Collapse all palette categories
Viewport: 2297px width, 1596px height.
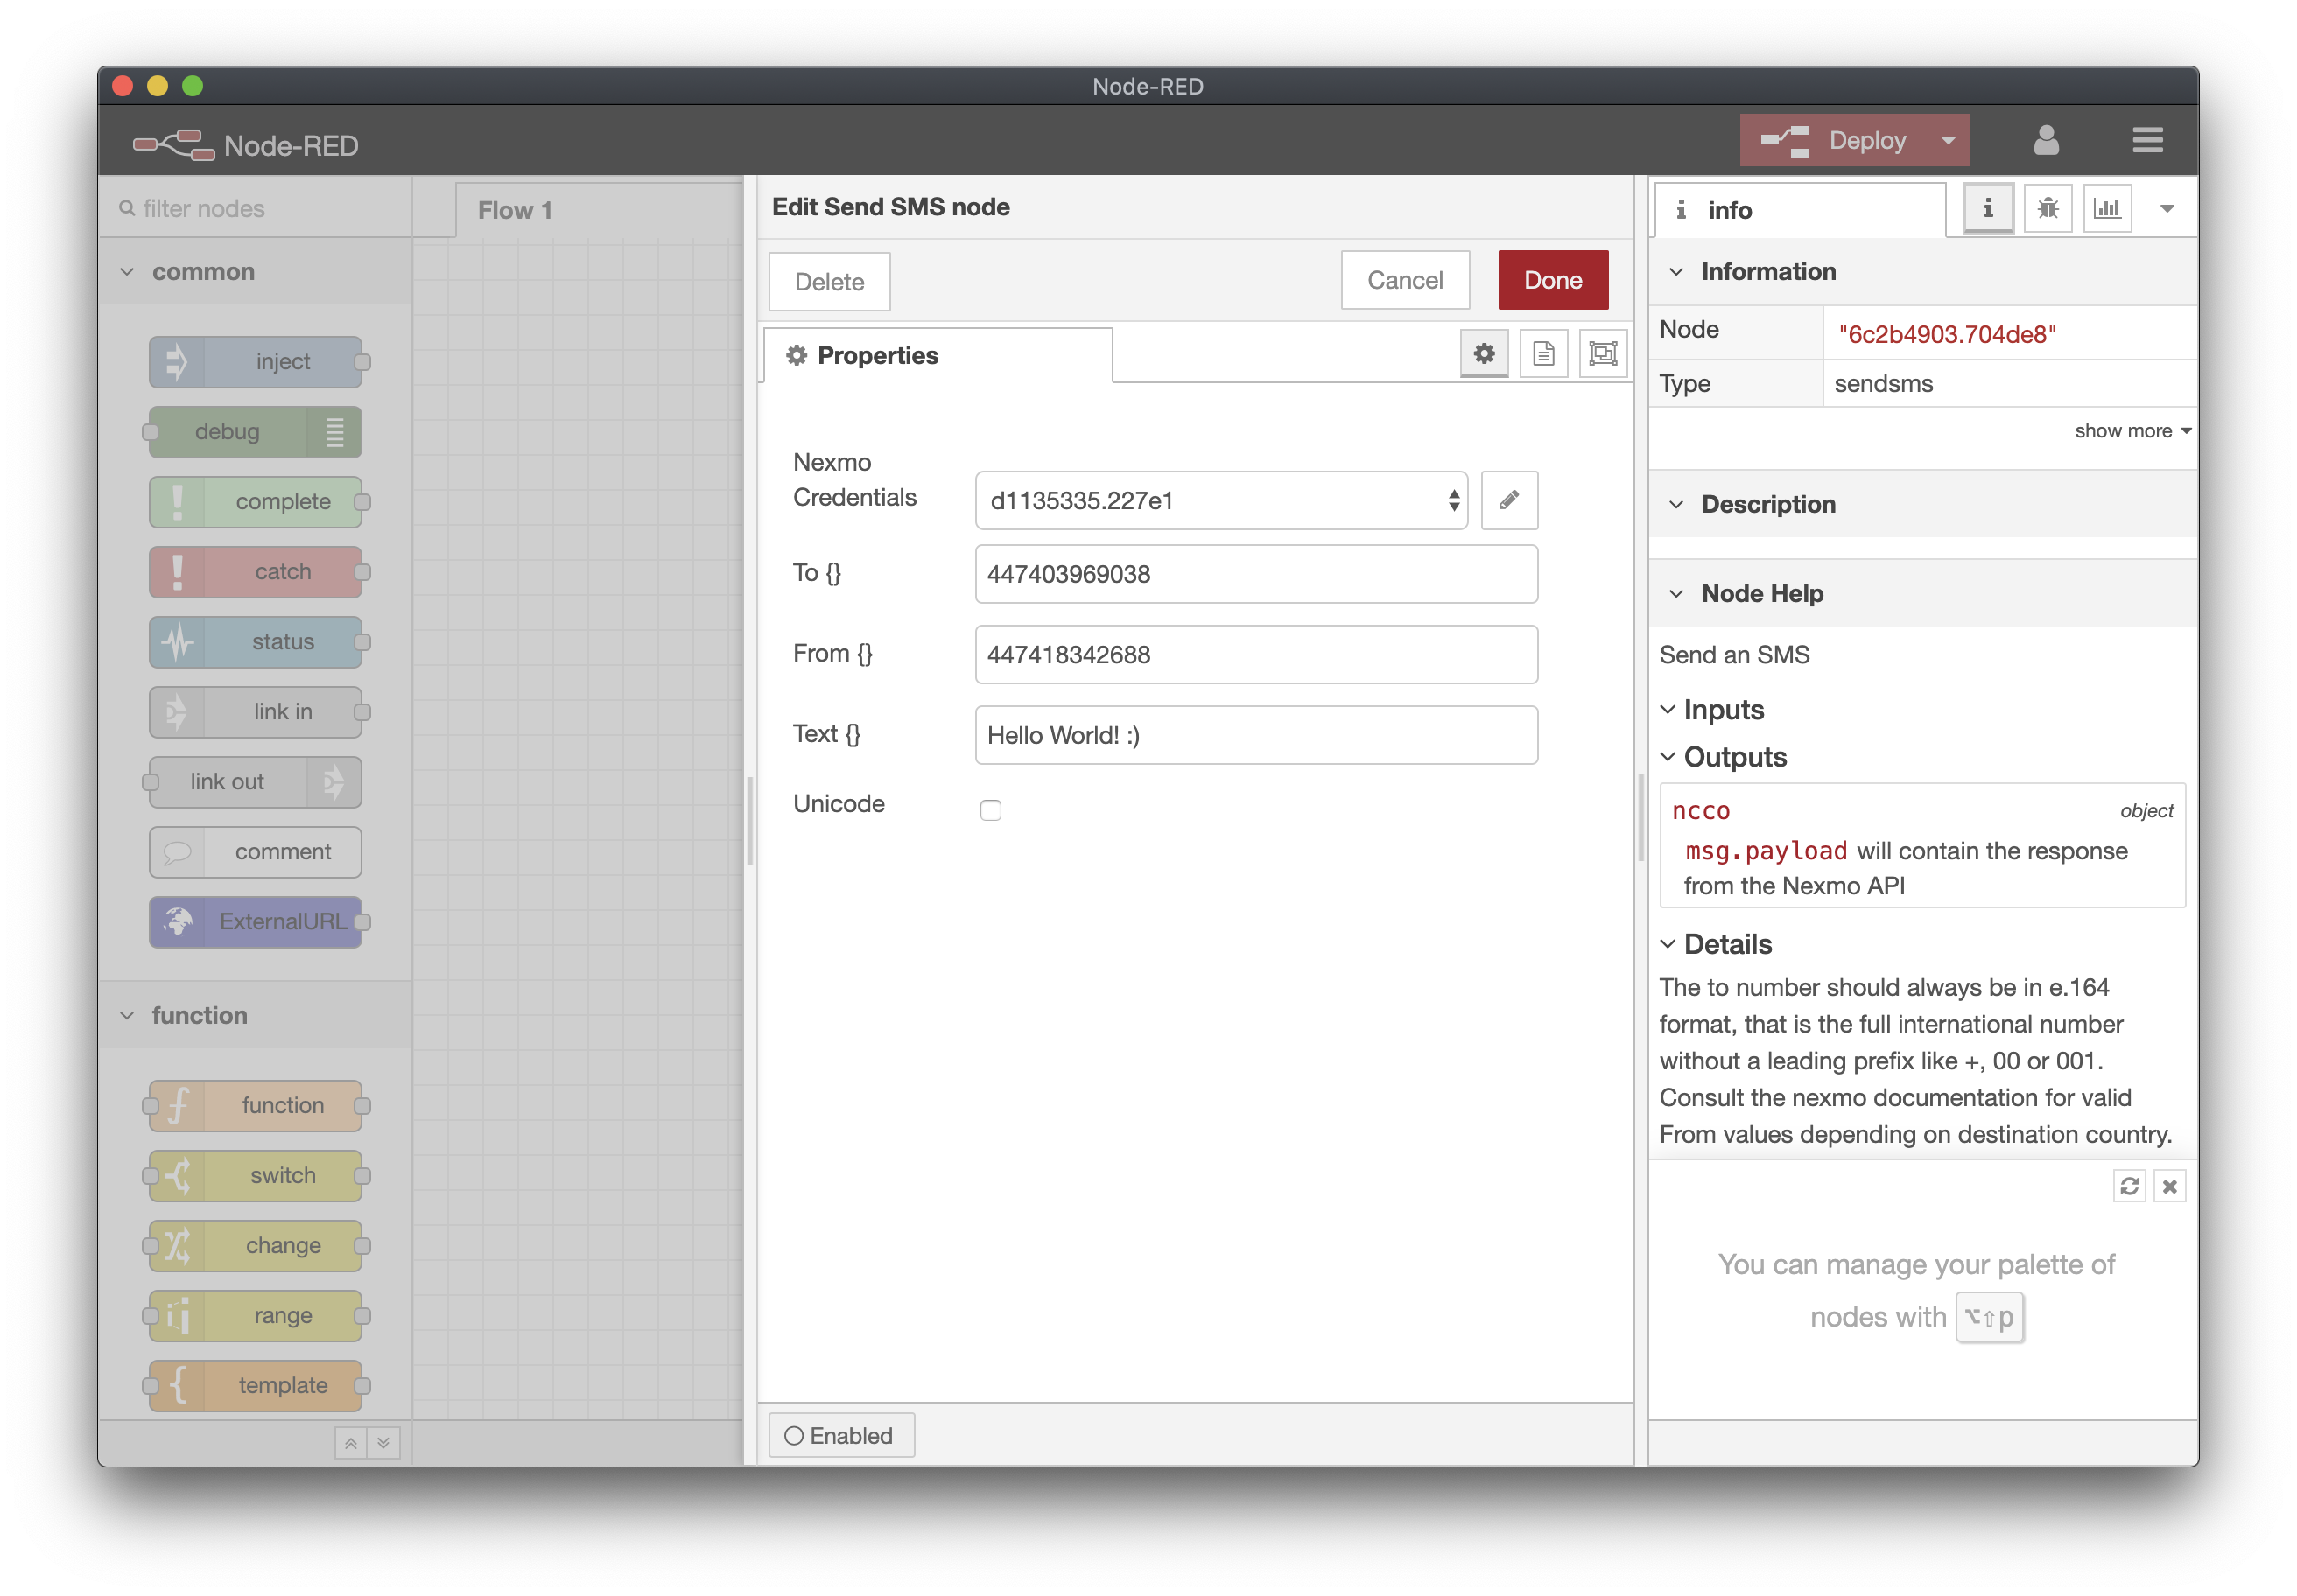(x=351, y=1443)
